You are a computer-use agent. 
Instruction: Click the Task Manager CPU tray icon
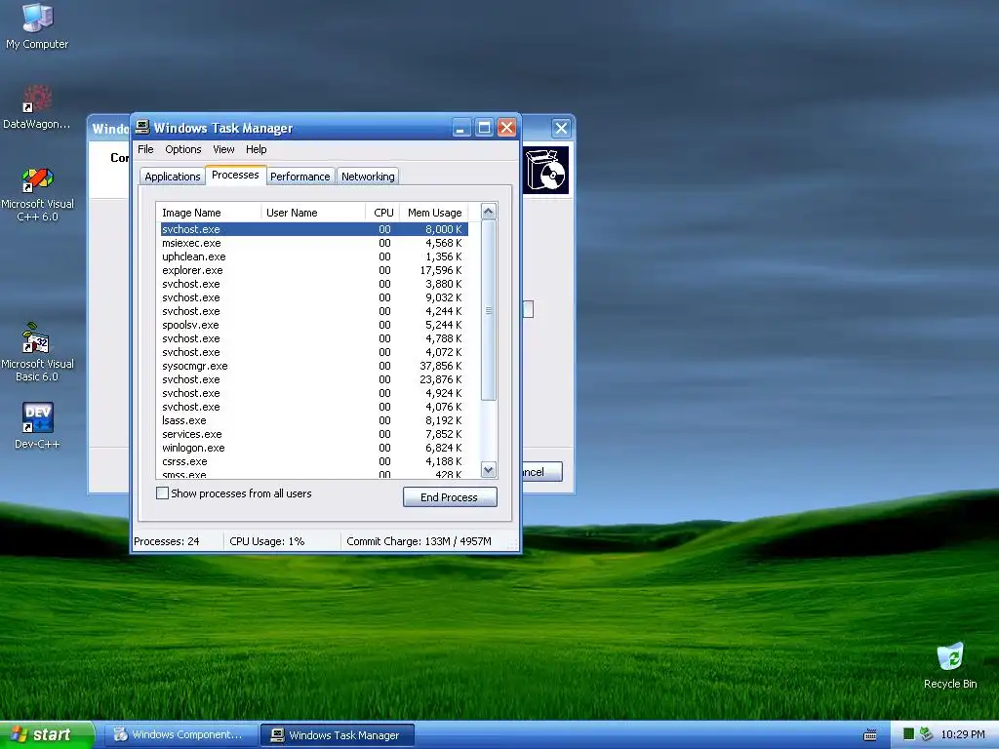point(908,734)
